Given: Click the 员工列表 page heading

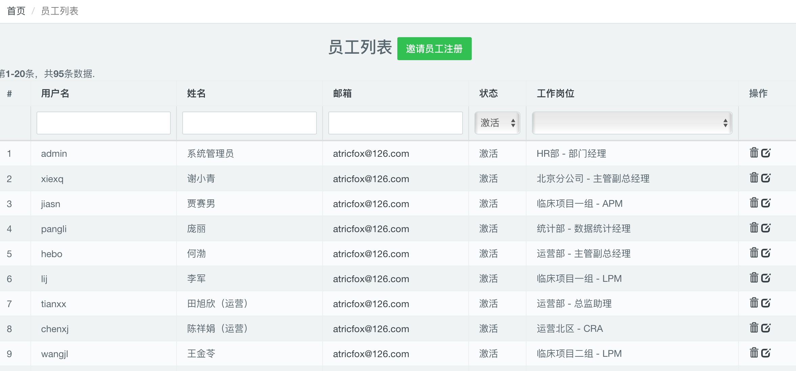Looking at the screenshot, I should coord(360,47).
